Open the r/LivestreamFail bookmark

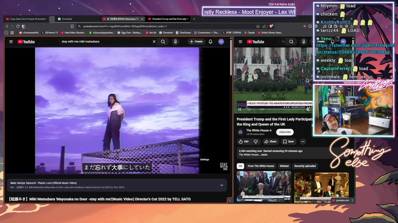point(29,33)
